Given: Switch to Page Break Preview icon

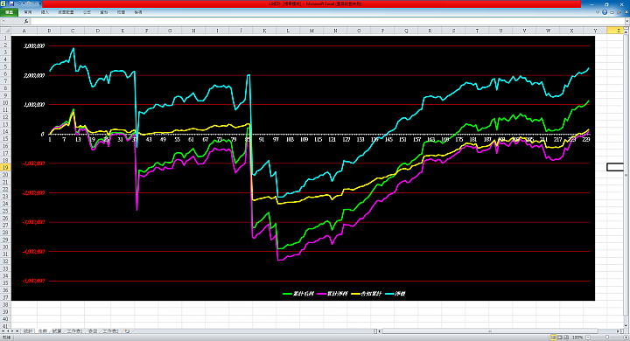Looking at the screenshot, I should tap(566, 338).
